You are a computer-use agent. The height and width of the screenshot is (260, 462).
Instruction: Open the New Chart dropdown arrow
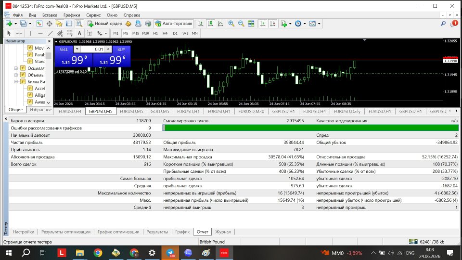[x=15, y=24]
